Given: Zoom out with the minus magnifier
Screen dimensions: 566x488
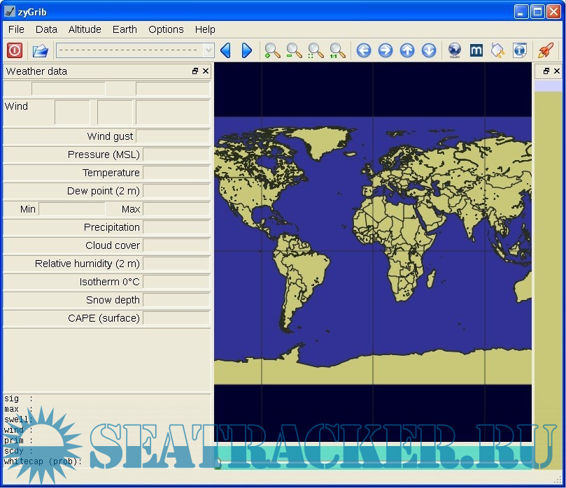Looking at the screenshot, I should 294,50.
